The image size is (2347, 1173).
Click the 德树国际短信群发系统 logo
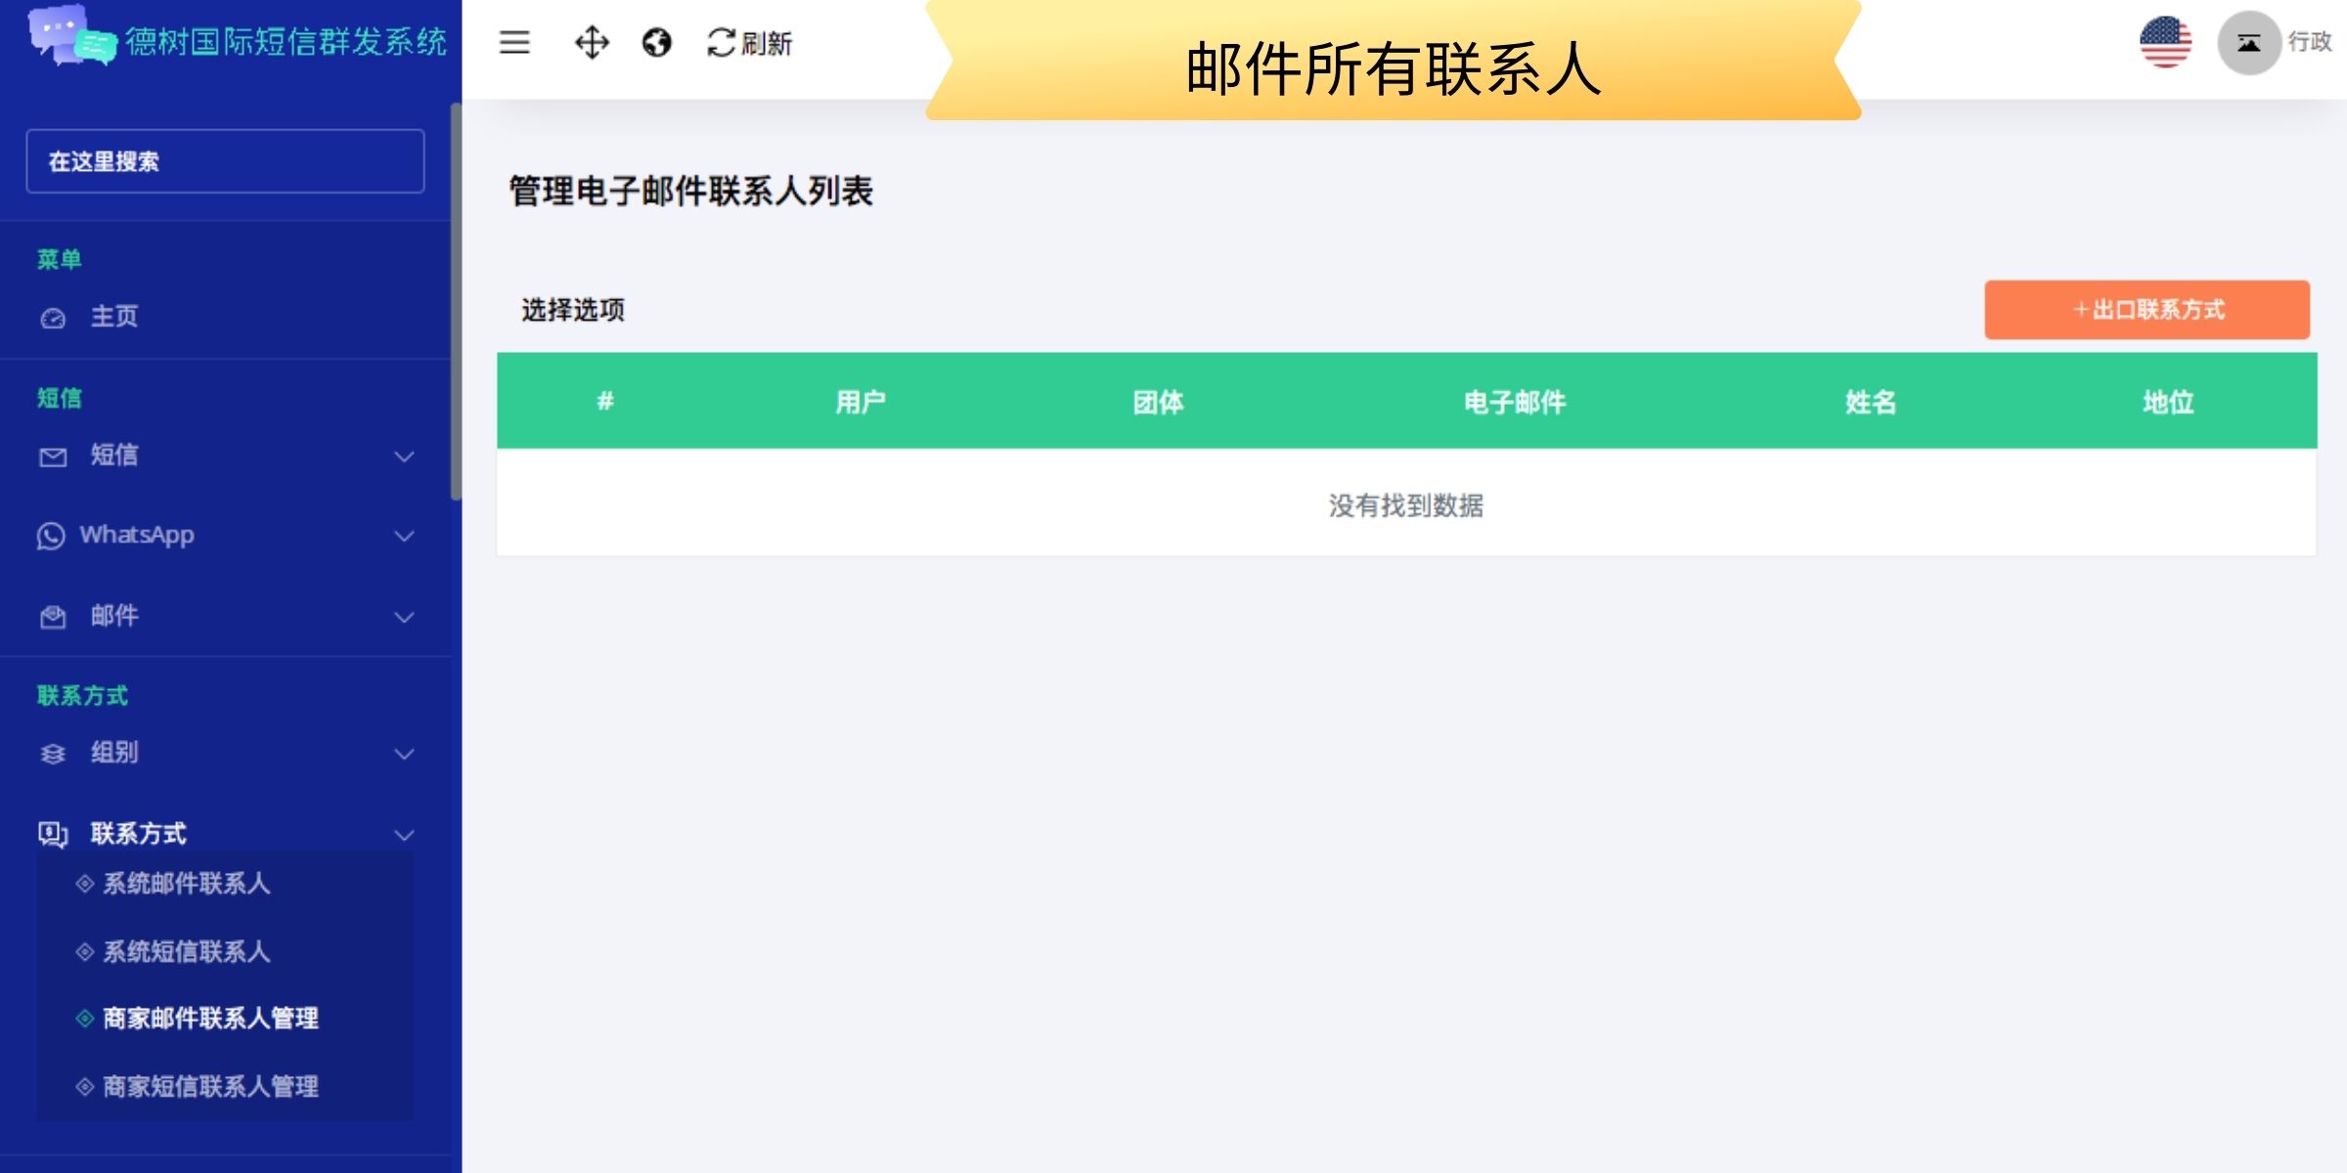click(235, 39)
